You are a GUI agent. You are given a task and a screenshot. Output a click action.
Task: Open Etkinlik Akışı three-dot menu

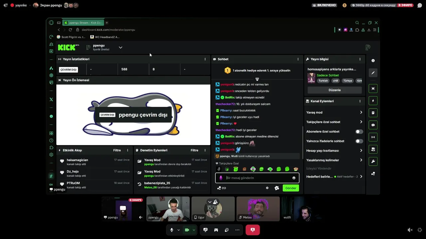[x=127, y=150]
